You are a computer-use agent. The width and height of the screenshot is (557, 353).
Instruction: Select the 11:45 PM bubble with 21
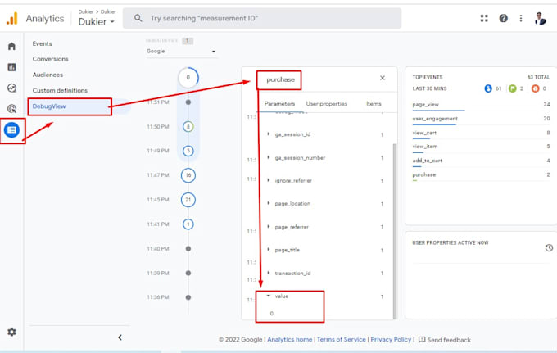[188, 200]
